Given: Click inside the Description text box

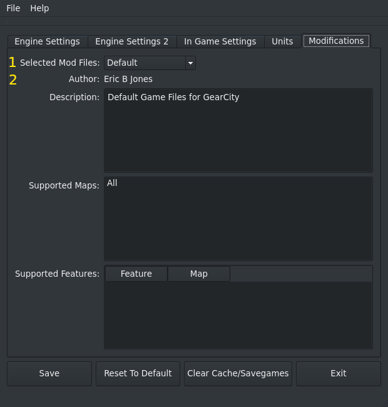Looking at the screenshot, I should pyautogui.click(x=238, y=130).
